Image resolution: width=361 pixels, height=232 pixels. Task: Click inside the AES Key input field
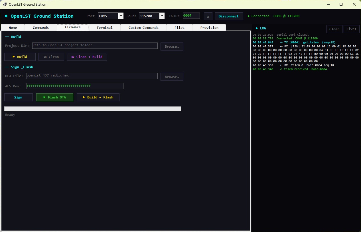point(75,86)
